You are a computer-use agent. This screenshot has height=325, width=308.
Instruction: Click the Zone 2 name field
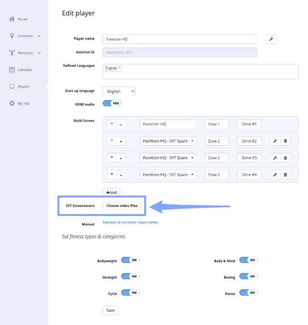tap(216, 141)
